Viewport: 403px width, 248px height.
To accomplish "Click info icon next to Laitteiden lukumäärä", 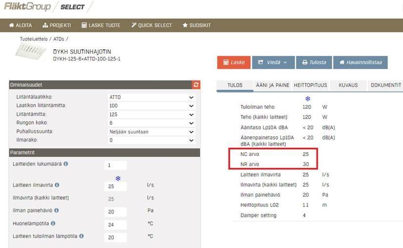I will tap(65, 164).
